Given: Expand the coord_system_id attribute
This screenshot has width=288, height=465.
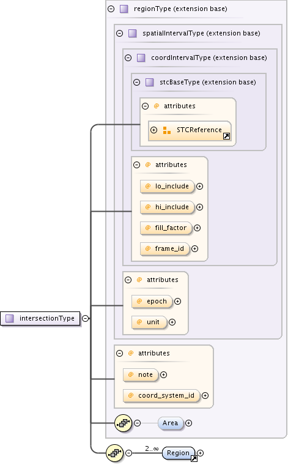Looking at the screenshot, I should pyautogui.click(x=205, y=396).
